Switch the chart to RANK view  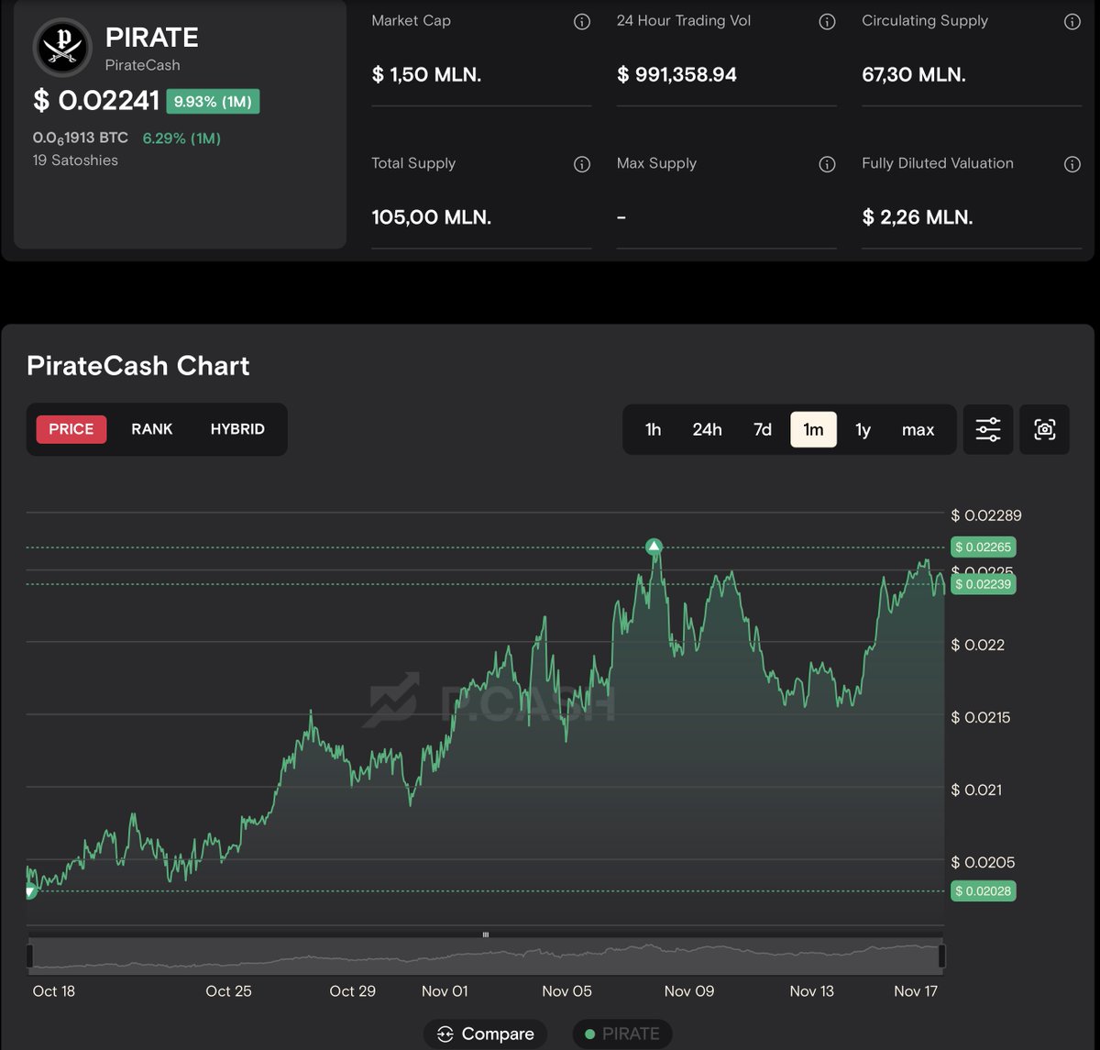(150, 429)
